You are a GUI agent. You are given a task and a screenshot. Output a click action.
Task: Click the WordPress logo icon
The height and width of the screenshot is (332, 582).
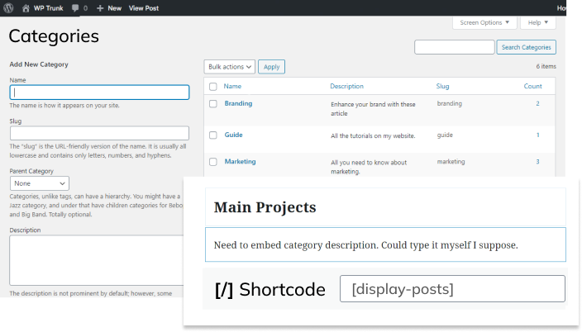click(x=10, y=7)
